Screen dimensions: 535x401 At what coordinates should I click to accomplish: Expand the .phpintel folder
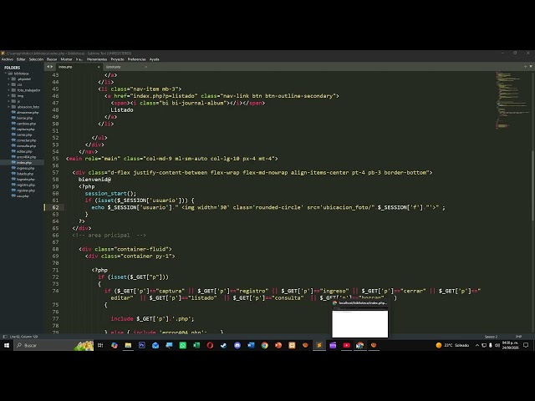pos(9,79)
